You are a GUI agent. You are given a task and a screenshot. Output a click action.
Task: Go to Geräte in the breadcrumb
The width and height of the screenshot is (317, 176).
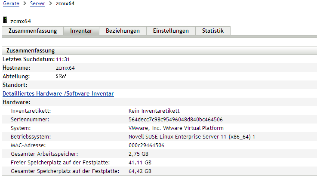[x=11, y=4]
